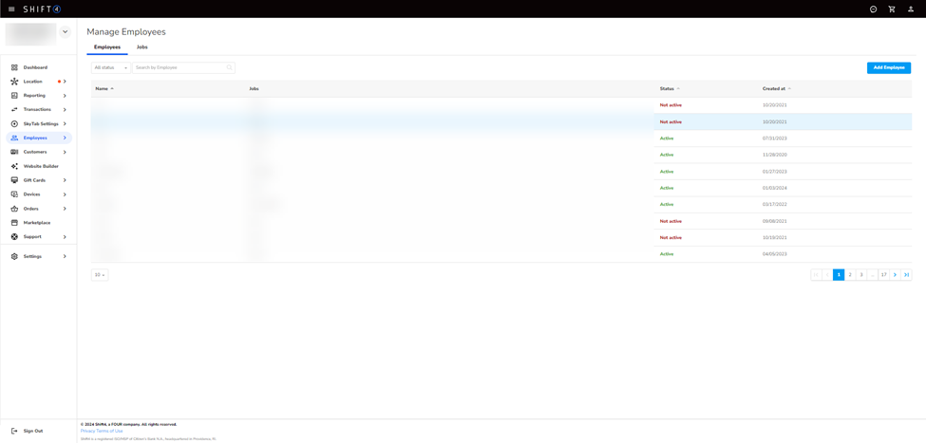The width and height of the screenshot is (926, 443).
Task: Go to the next page arrow
Action: pos(896,275)
